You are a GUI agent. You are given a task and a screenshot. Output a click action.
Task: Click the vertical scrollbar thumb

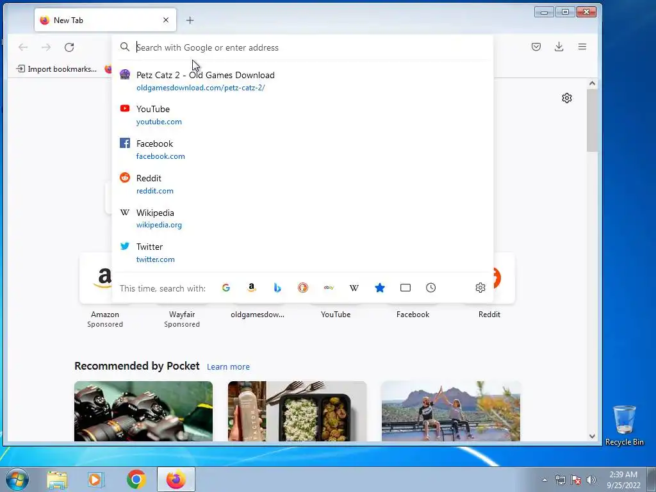tap(592, 120)
